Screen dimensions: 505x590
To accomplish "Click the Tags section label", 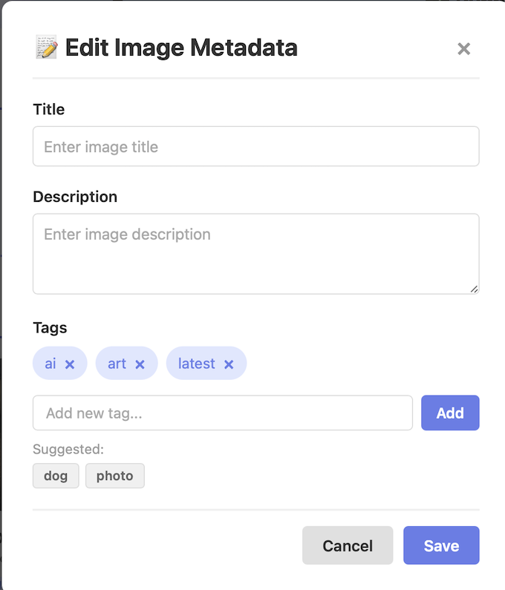I will 50,327.
